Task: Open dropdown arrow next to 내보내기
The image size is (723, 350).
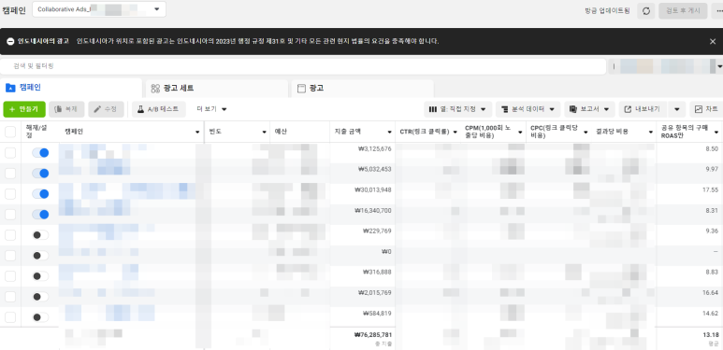Action: (x=676, y=109)
